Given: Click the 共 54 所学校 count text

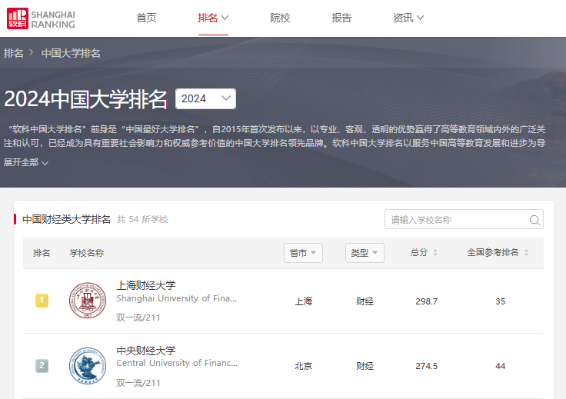Looking at the screenshot, I should [142, 219].
